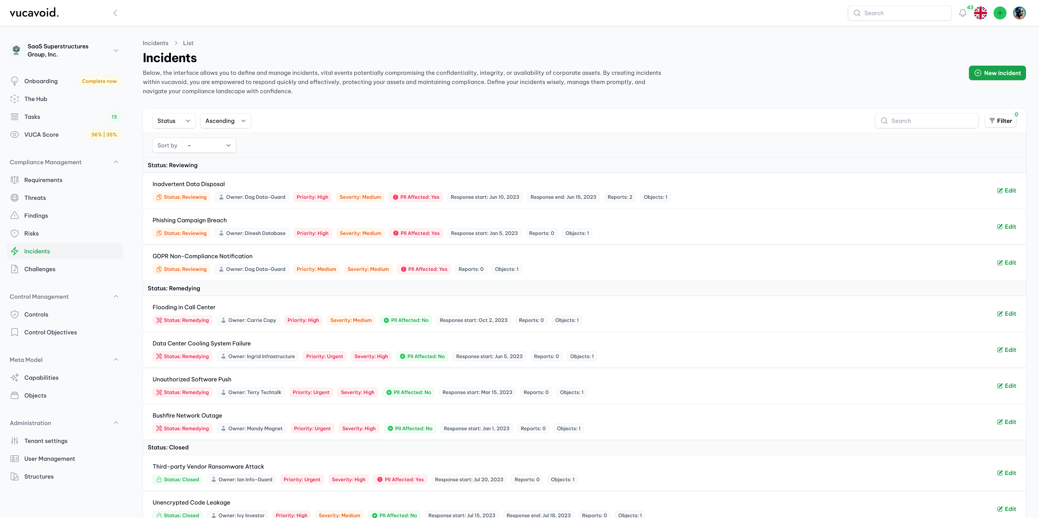The height and width of the screenshot is (518, 1039).
Task: Click the green plus quick-add icon
Action: [x=1000, y=13]
